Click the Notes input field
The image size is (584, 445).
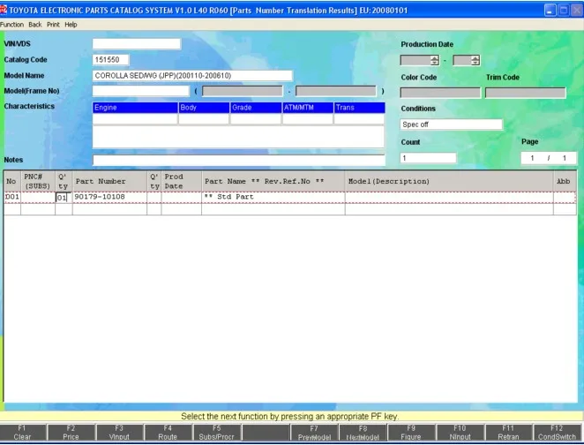(239, 160)
